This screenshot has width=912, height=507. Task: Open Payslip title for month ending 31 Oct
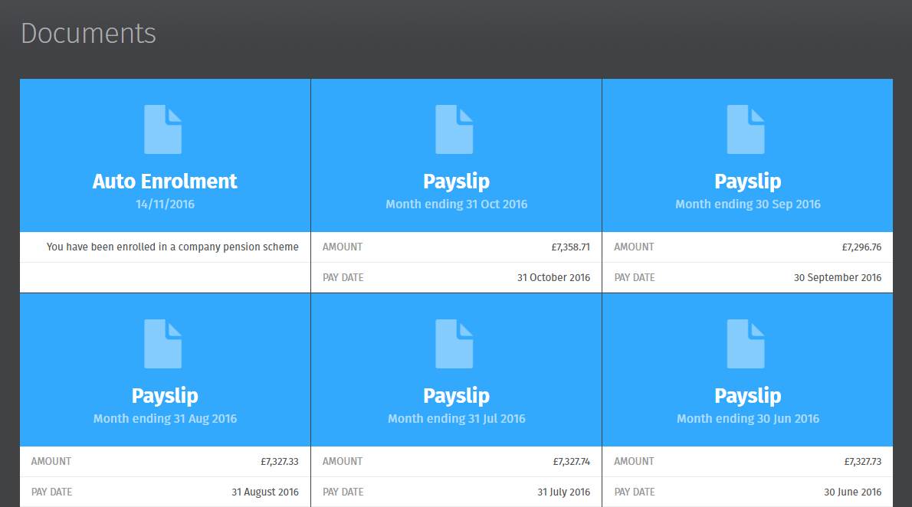(x=456, y=182)
